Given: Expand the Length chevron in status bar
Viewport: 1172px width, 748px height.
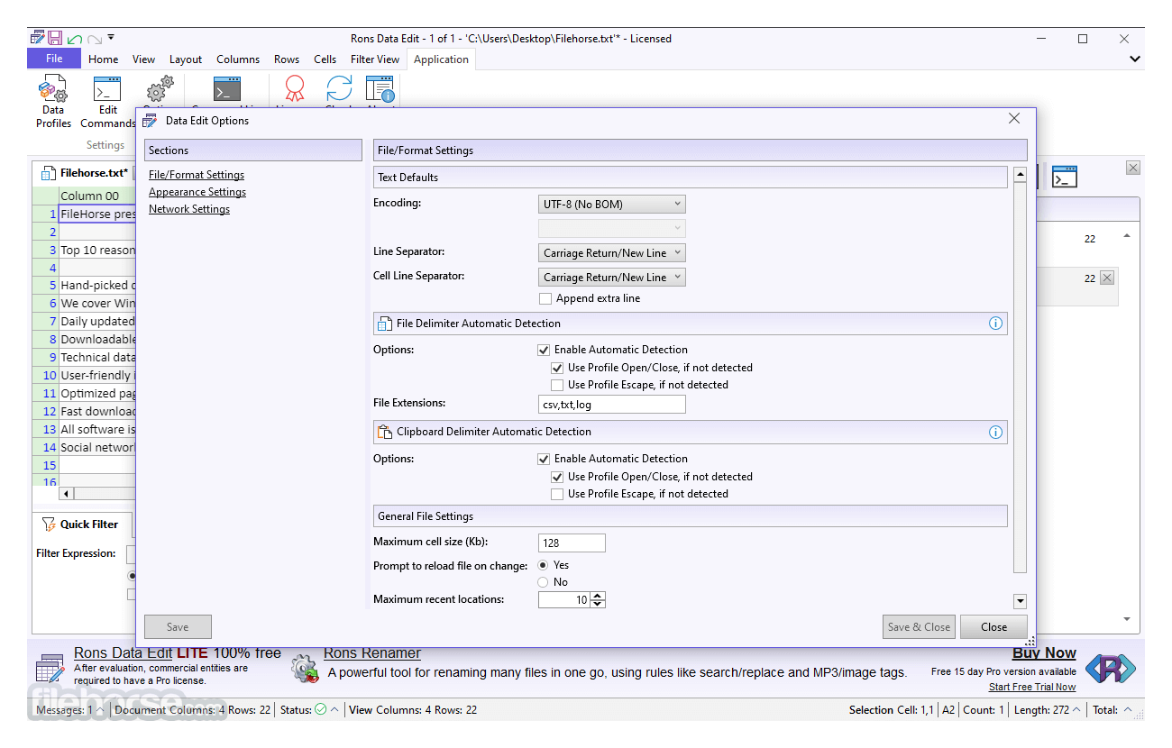Looking at the screenshot, I should (x=1076, y=710).
